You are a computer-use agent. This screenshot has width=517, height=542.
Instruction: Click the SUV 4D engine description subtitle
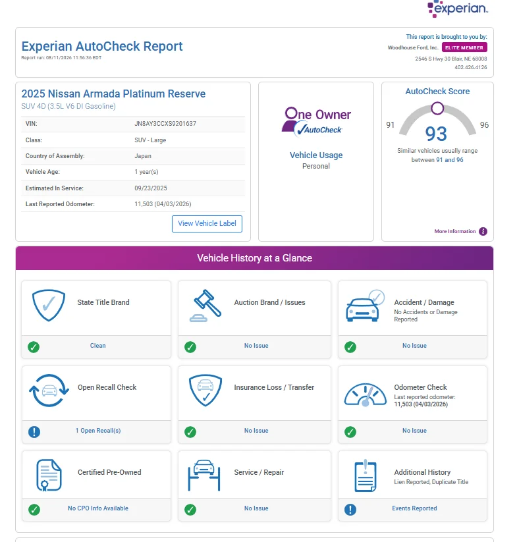[68, 106]
